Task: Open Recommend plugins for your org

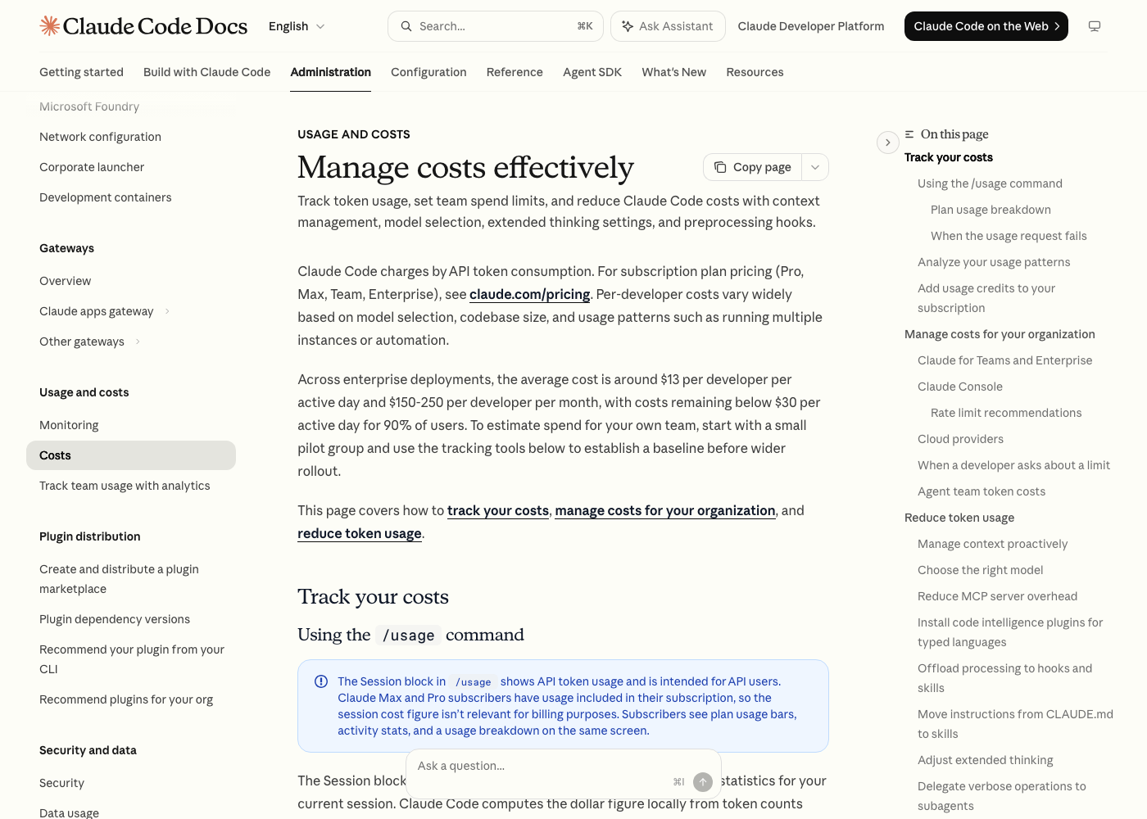Action: (126, 699)
